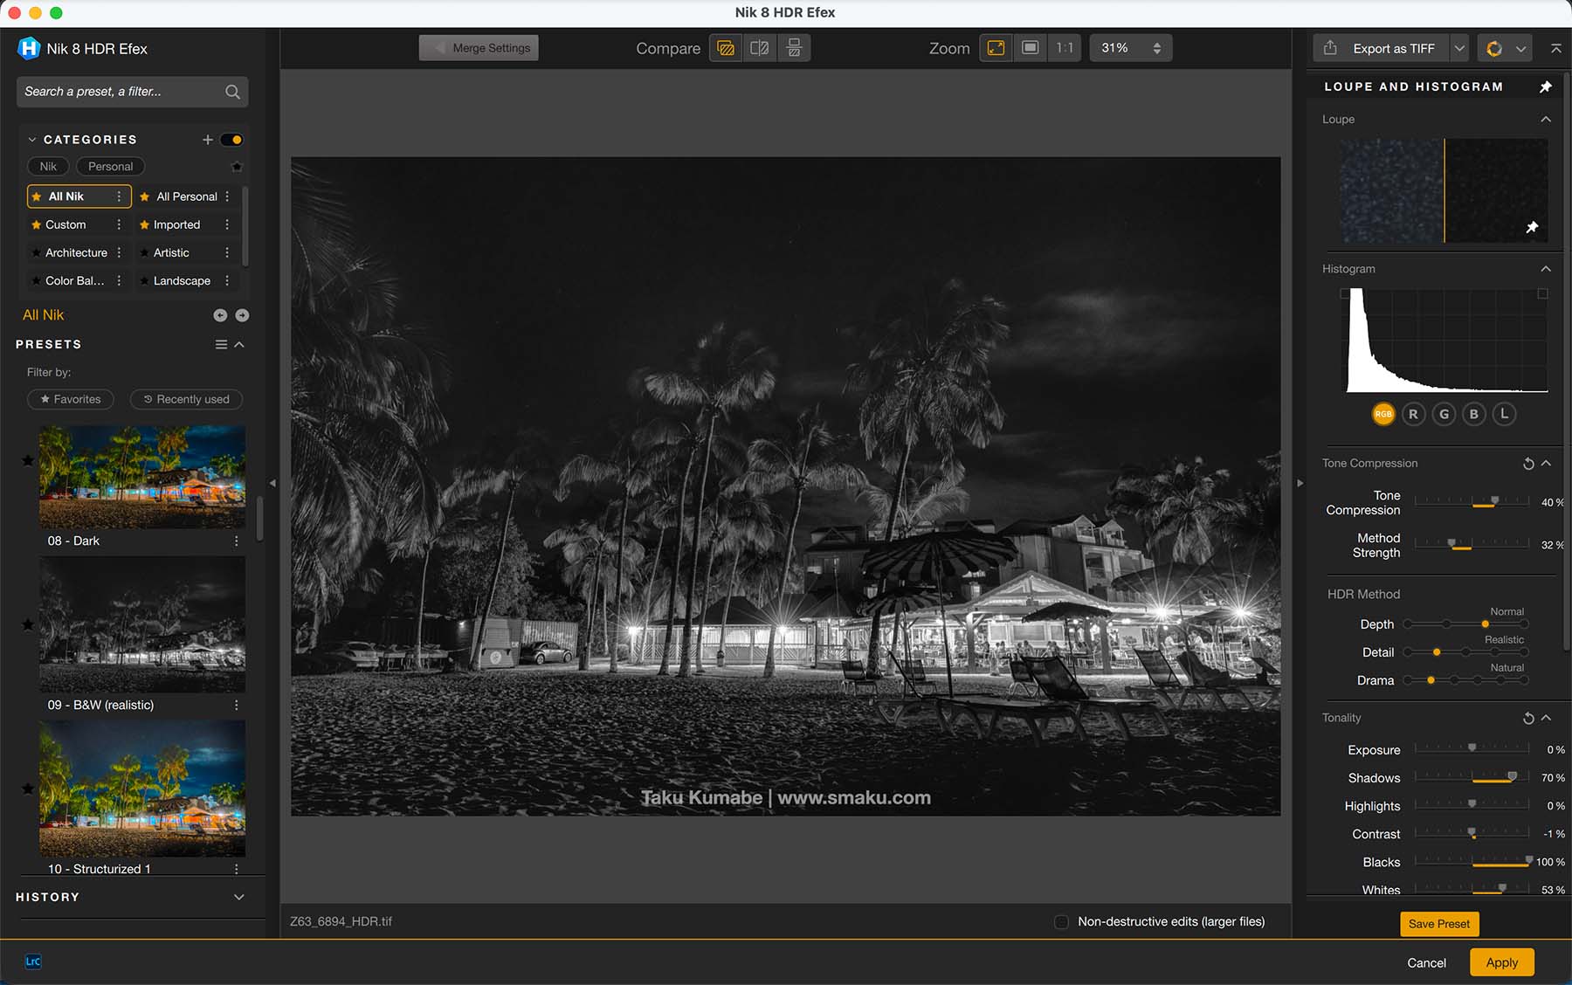Viewport: 1572px width, 985px height.
Task: Click the zoom to fit icon
Action: pyautogui.click(x=996, y=48)
